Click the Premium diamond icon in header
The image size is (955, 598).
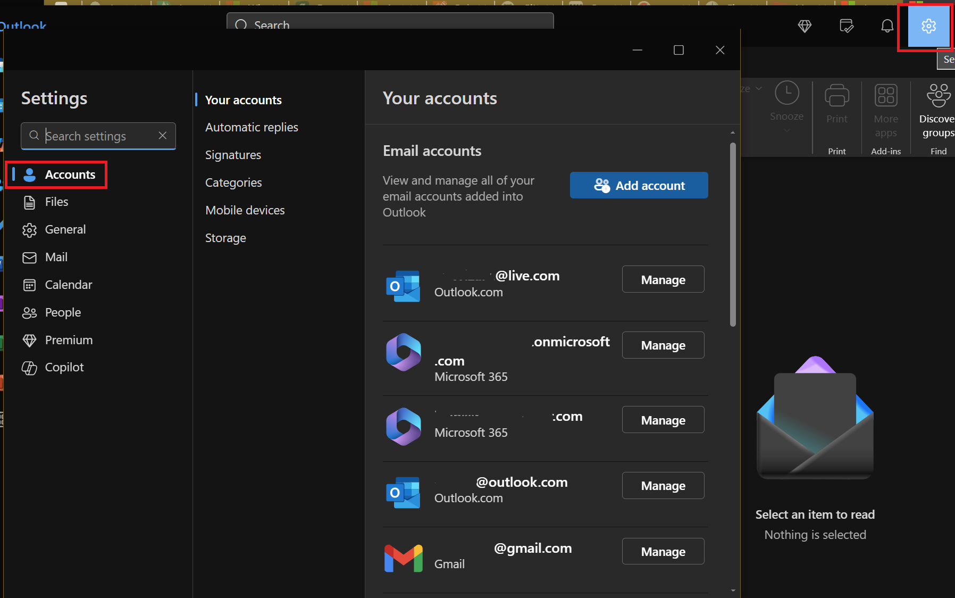click(x=805, y=26)
